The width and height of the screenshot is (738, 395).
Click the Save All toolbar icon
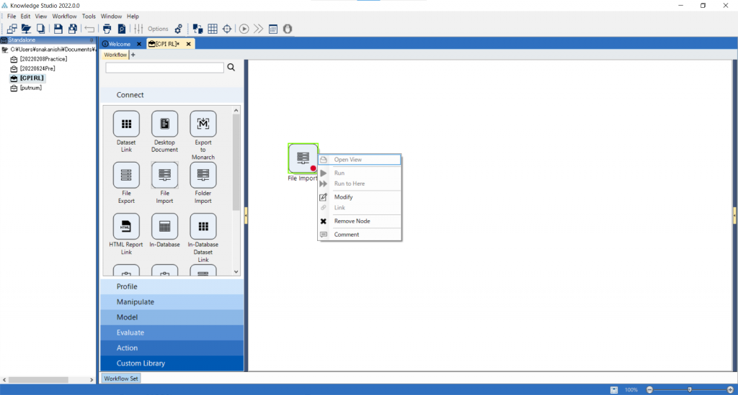point(73,29)
